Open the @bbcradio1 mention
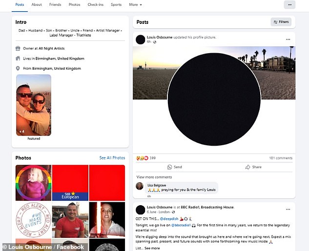The height and width of the screenshot is (251, 309). pyautogui.click(x=181, y=225)
